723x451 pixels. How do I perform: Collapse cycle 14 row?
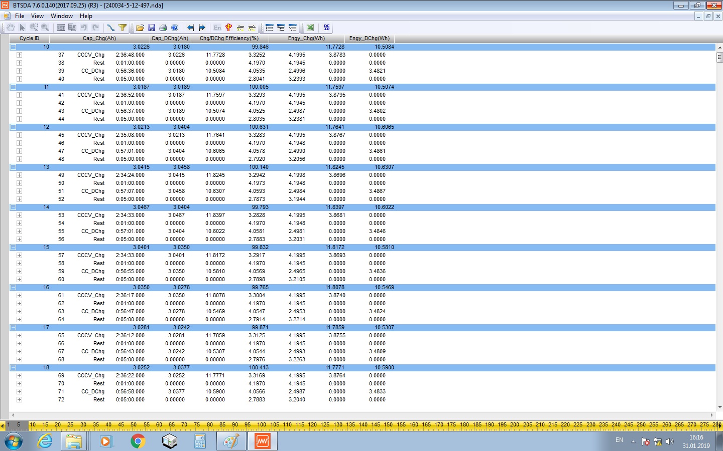[x=13, y=207]
